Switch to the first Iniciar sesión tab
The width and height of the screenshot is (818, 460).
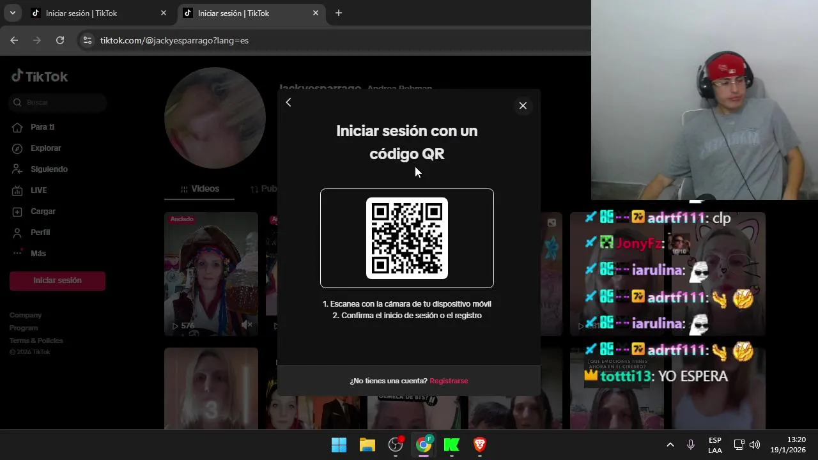[97, 13]
